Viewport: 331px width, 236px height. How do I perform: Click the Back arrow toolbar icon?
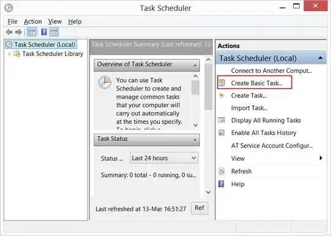(x=9, y=32)
